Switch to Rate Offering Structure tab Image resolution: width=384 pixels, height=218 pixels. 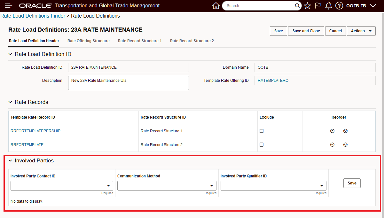point(89,41)
